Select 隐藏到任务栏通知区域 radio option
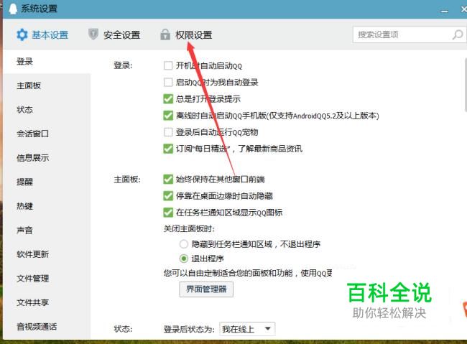This screenshot has height=344, width=467. 184,244
